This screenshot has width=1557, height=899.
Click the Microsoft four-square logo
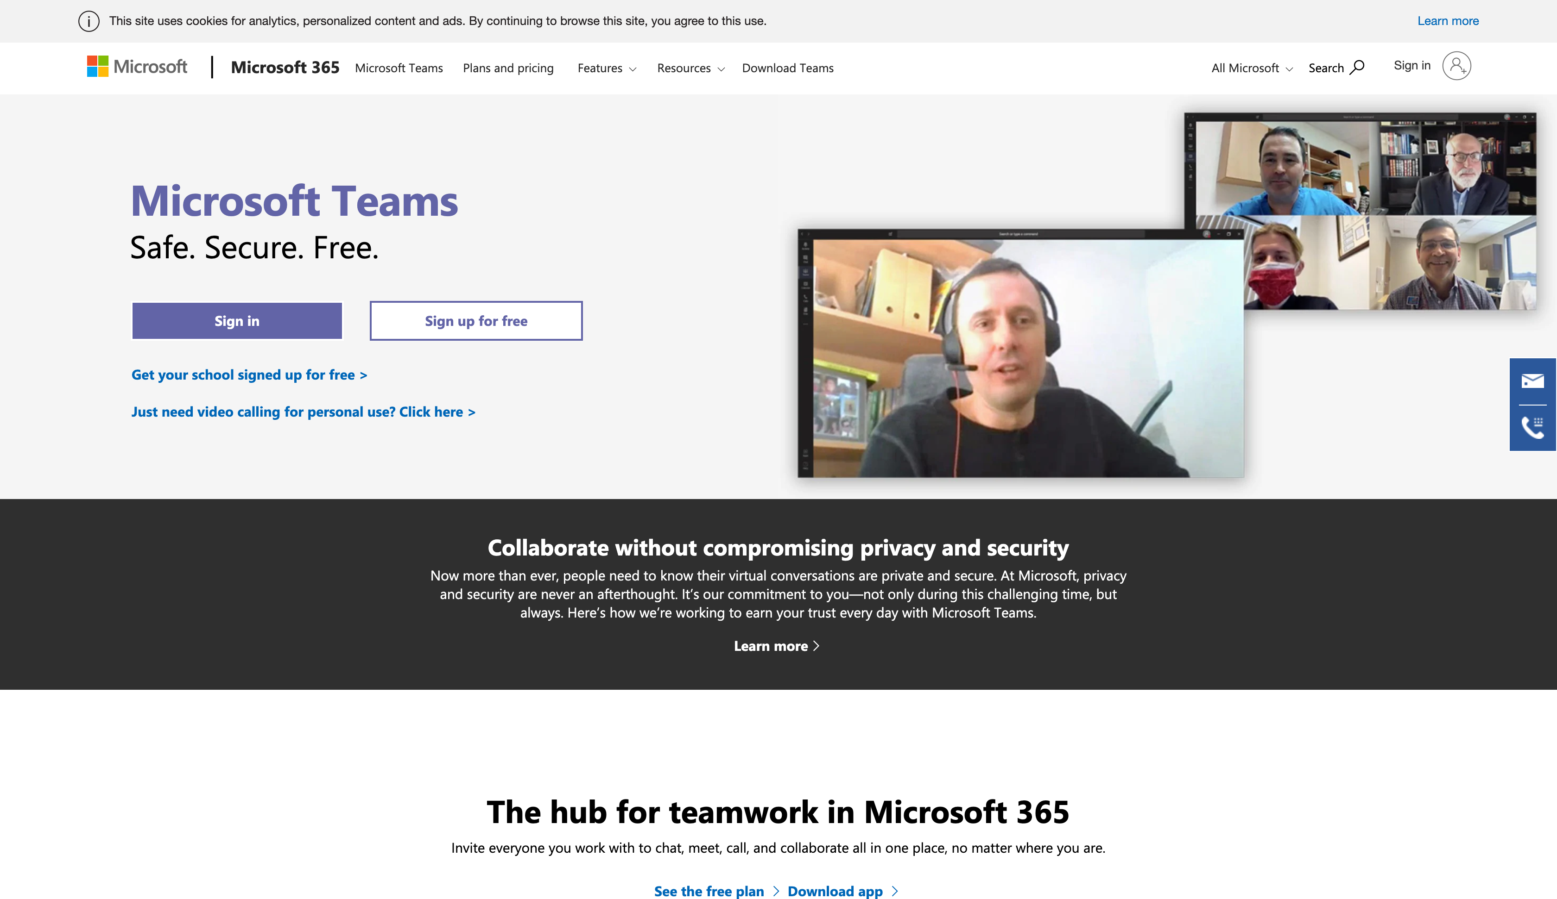(x=98, y=67)
